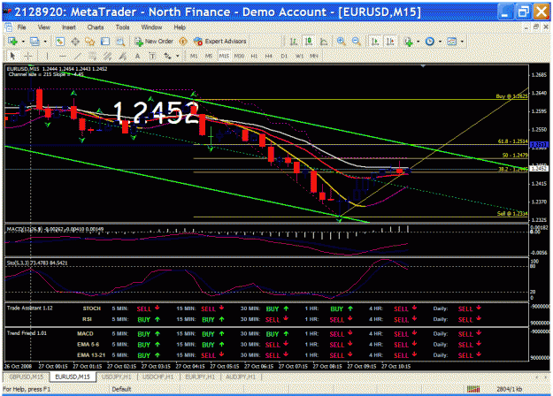553x396 pixels.
Task: Switch chart to Line Chart style
Action: (324, 42)
